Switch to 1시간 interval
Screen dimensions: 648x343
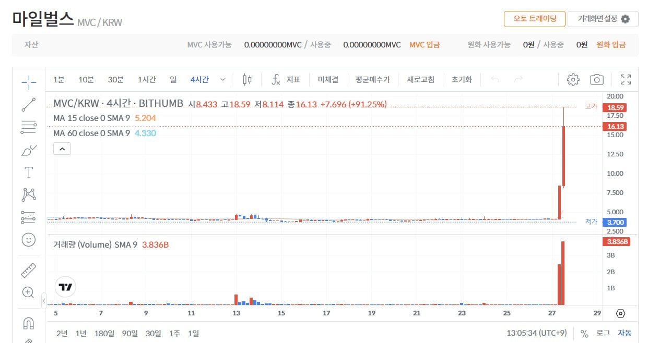click(147, 80)
